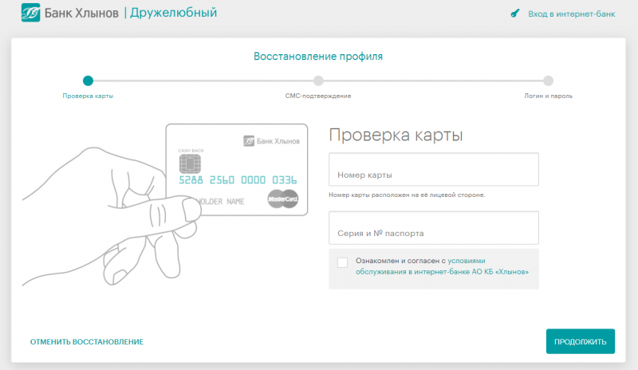638x370 pixels.
Task: Click the Банк Хлынов logo icon
Action: point(30,13)
